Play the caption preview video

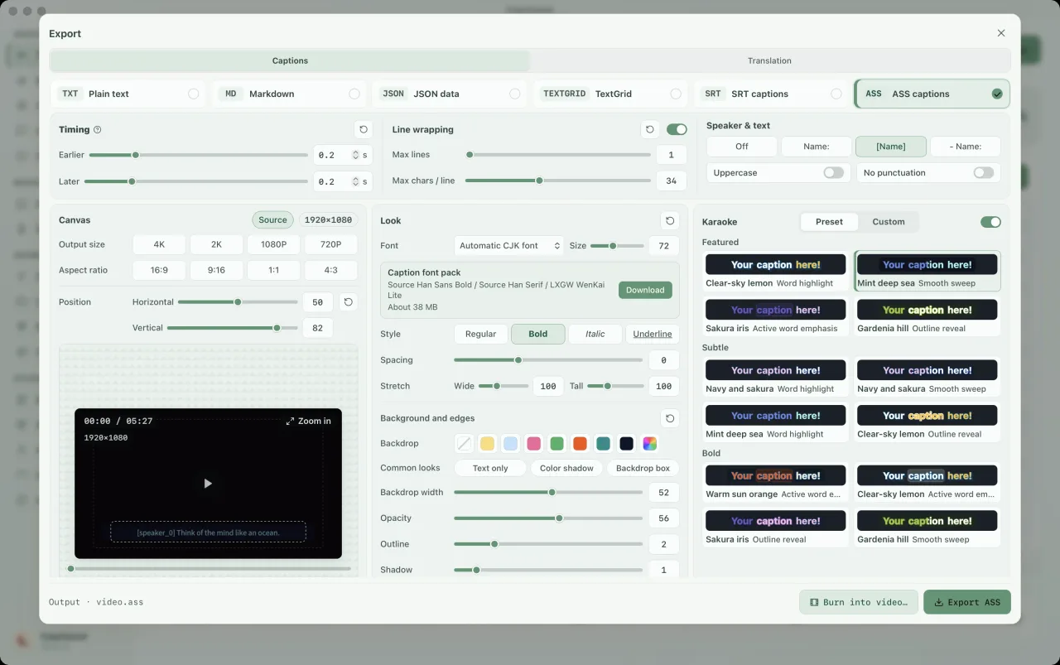click(208, 484)
